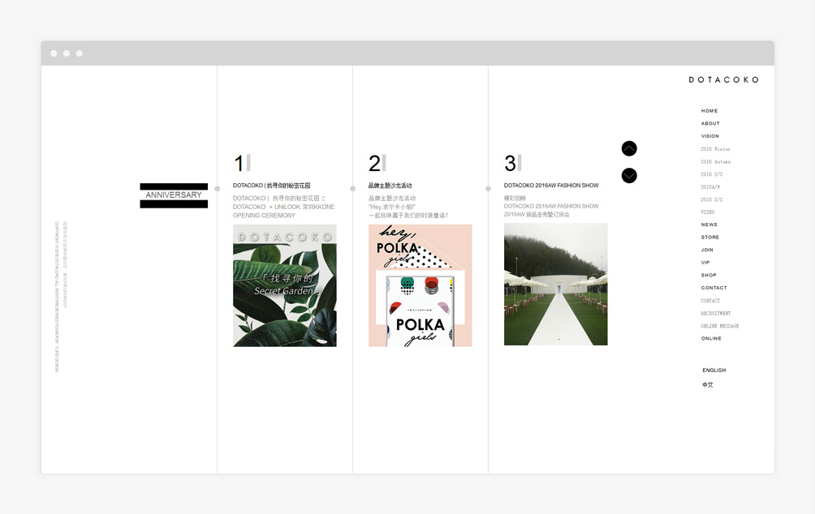815x514 pixels.
Task: Switch language to 中文
Action: pos(707,385)
